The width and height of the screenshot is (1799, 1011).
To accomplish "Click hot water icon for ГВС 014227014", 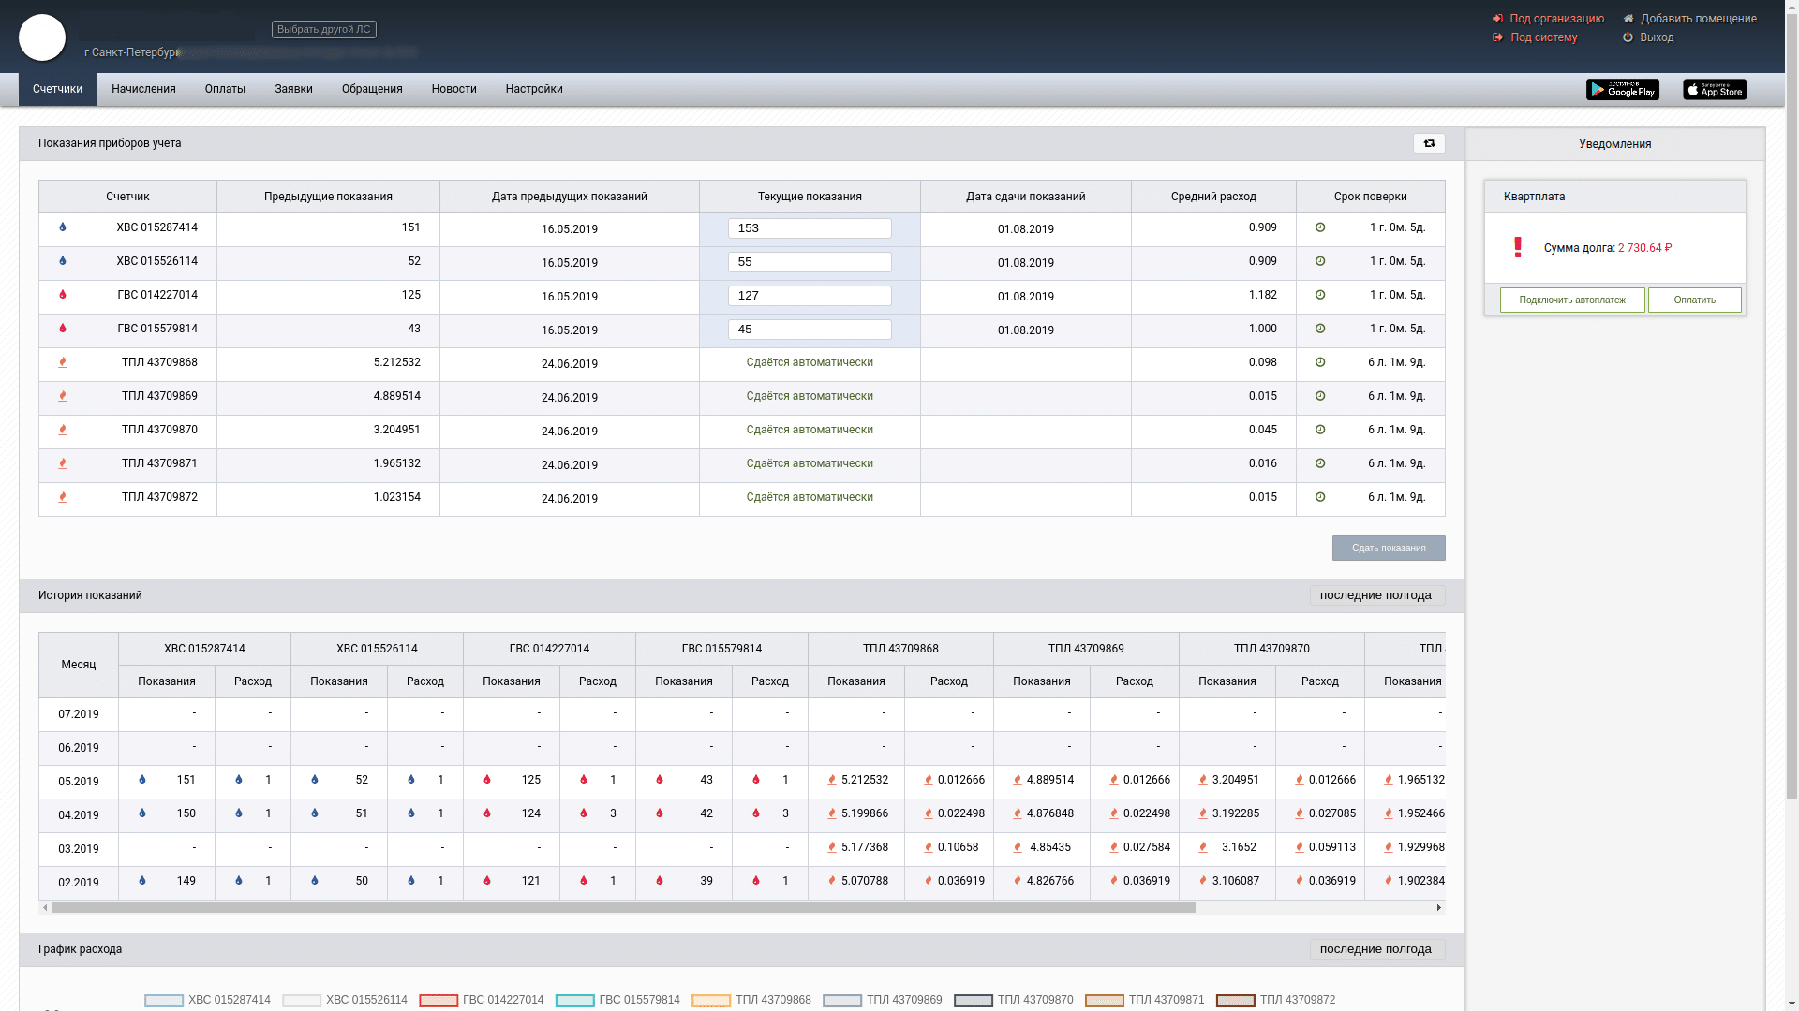I will 63,295.
